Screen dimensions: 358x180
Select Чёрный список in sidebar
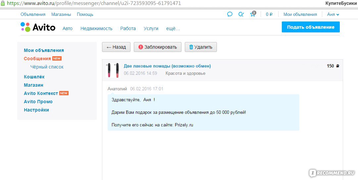coord(47,67)
